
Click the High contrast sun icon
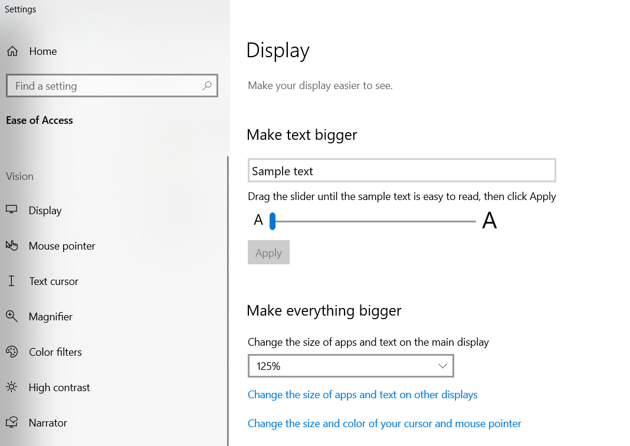12,387
